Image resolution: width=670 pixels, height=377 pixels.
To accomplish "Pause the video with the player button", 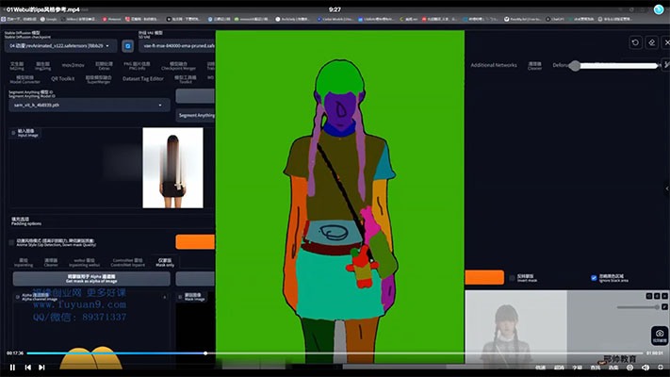I will [x=10, y=367].
